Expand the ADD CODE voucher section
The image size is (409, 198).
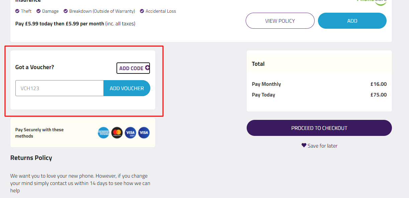[133, 68]
